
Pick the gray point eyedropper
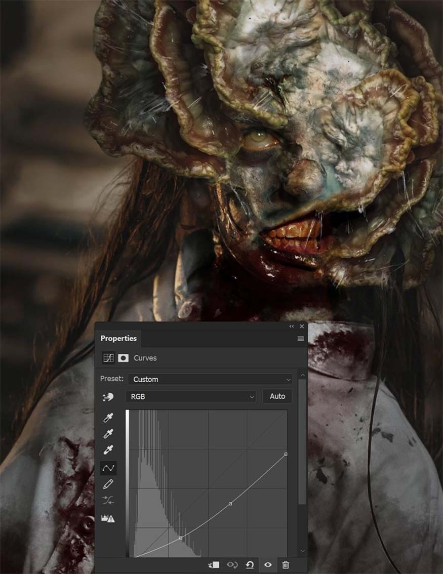[108, 433]
